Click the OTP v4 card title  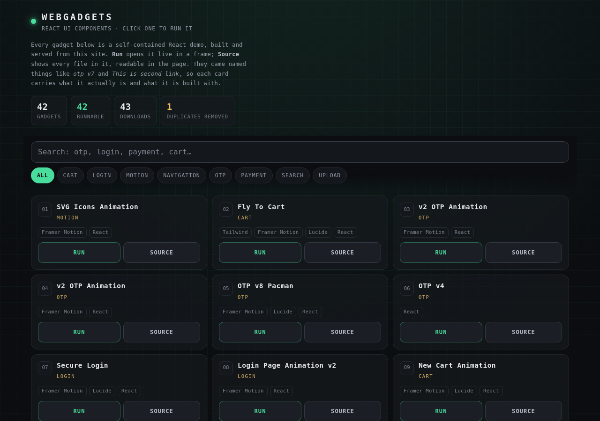431,286
